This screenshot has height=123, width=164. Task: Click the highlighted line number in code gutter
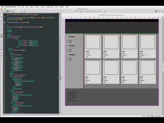tap(4, 23)
